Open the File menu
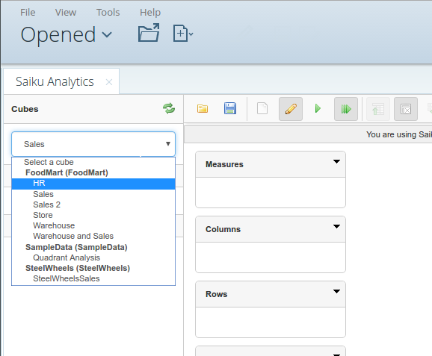Image resolution: width=432 pixels, height=356 pixels. 28,13
